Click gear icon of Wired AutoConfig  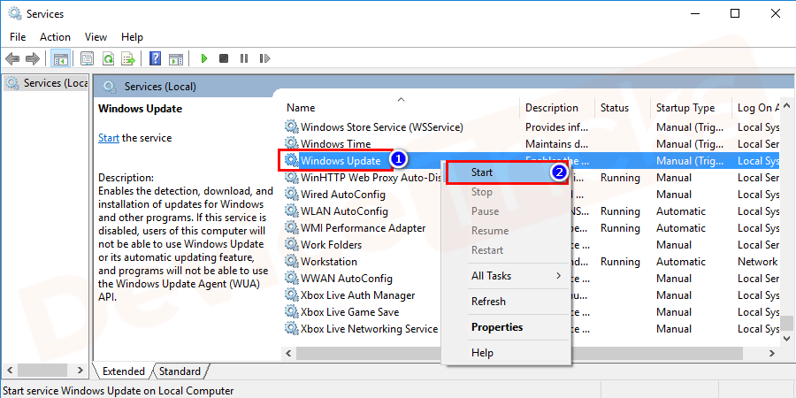[291, 195]
